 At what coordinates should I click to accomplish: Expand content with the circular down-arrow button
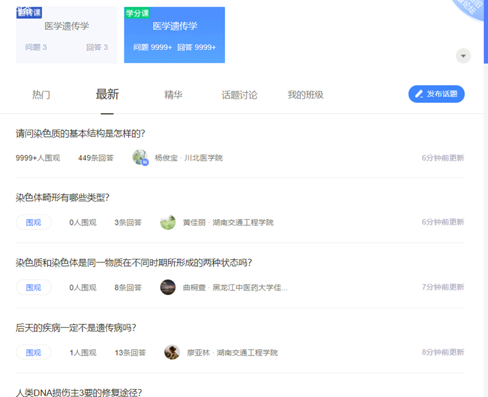point(464,55)
